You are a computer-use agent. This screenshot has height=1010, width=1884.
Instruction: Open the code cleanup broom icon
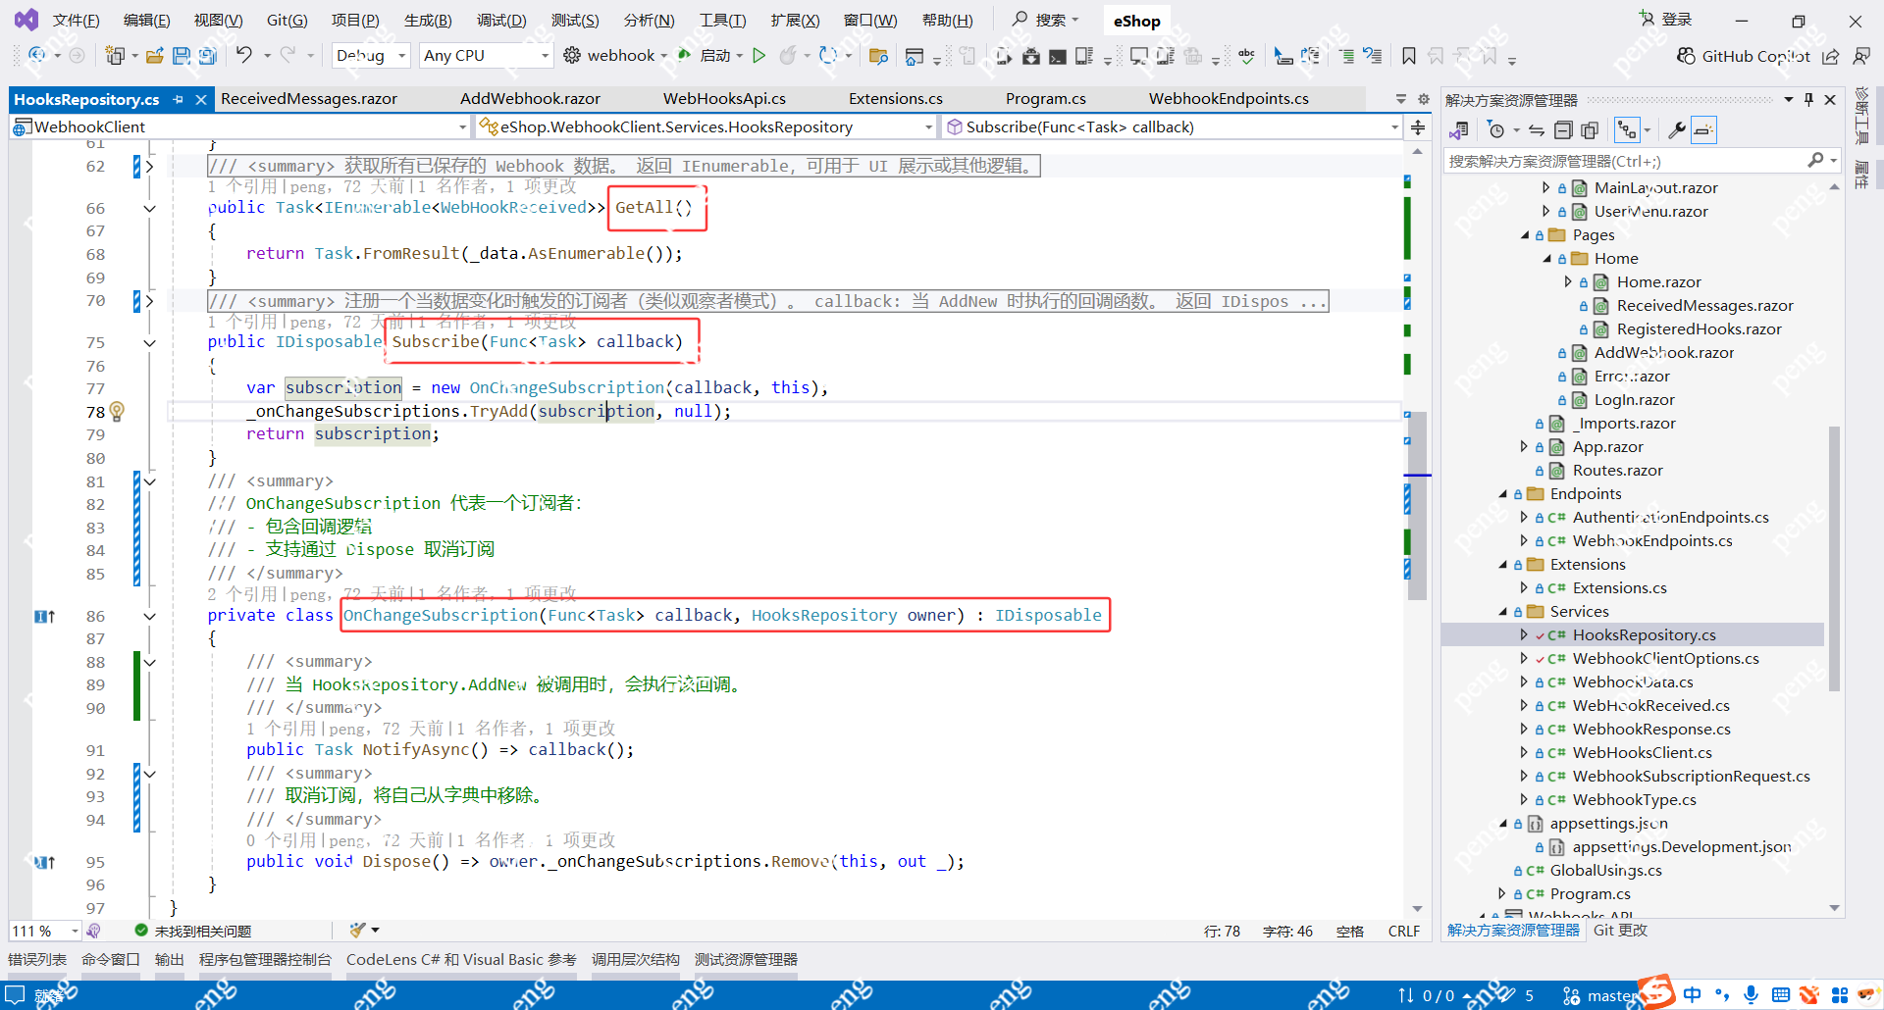(357, 931)
